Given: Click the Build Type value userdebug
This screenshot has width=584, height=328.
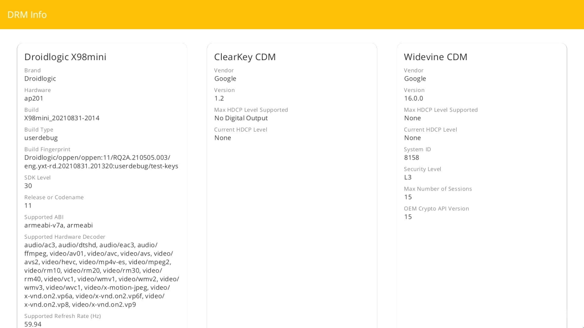Looking at the screenshot, I should tap(41, 138).
